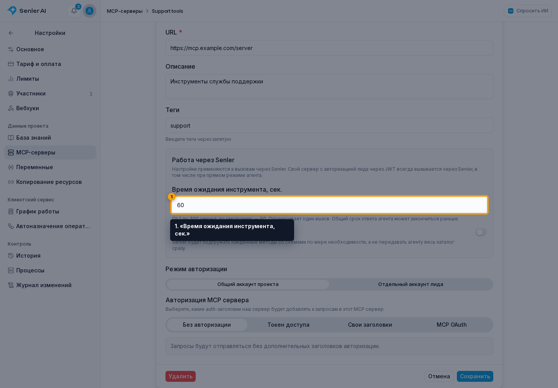This screenshot has width=558, height=388.
Task: Choose Токен доступа option
Action: tap(288, 325)
